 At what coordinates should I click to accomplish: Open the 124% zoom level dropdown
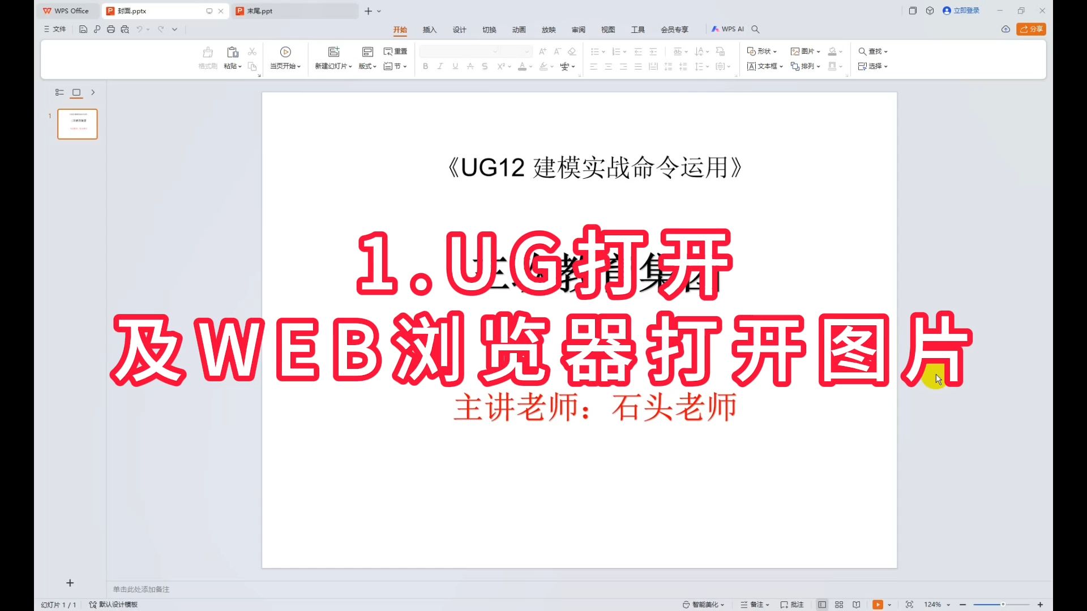937,604
